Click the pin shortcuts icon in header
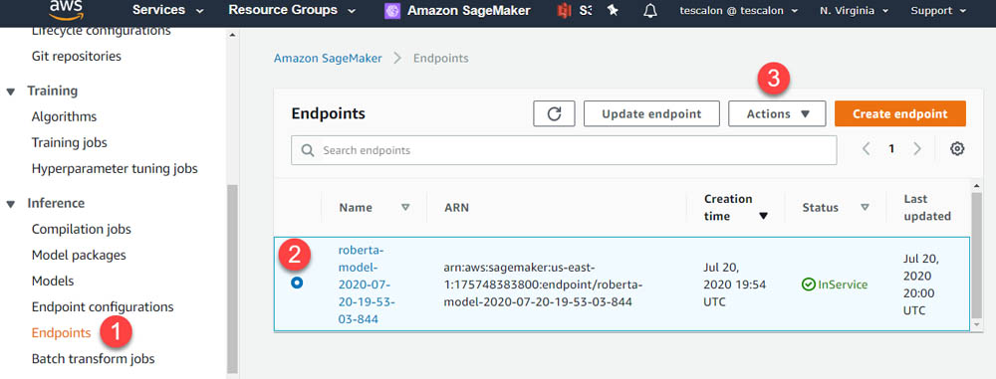This screenshot has height=379, width=996. pyautogui.click(x=613, y=11)
